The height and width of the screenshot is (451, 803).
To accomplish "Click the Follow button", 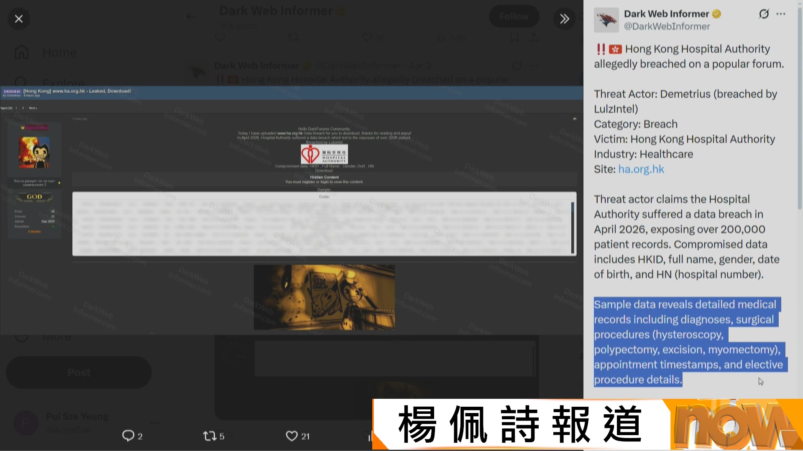I will coord(514,17).
